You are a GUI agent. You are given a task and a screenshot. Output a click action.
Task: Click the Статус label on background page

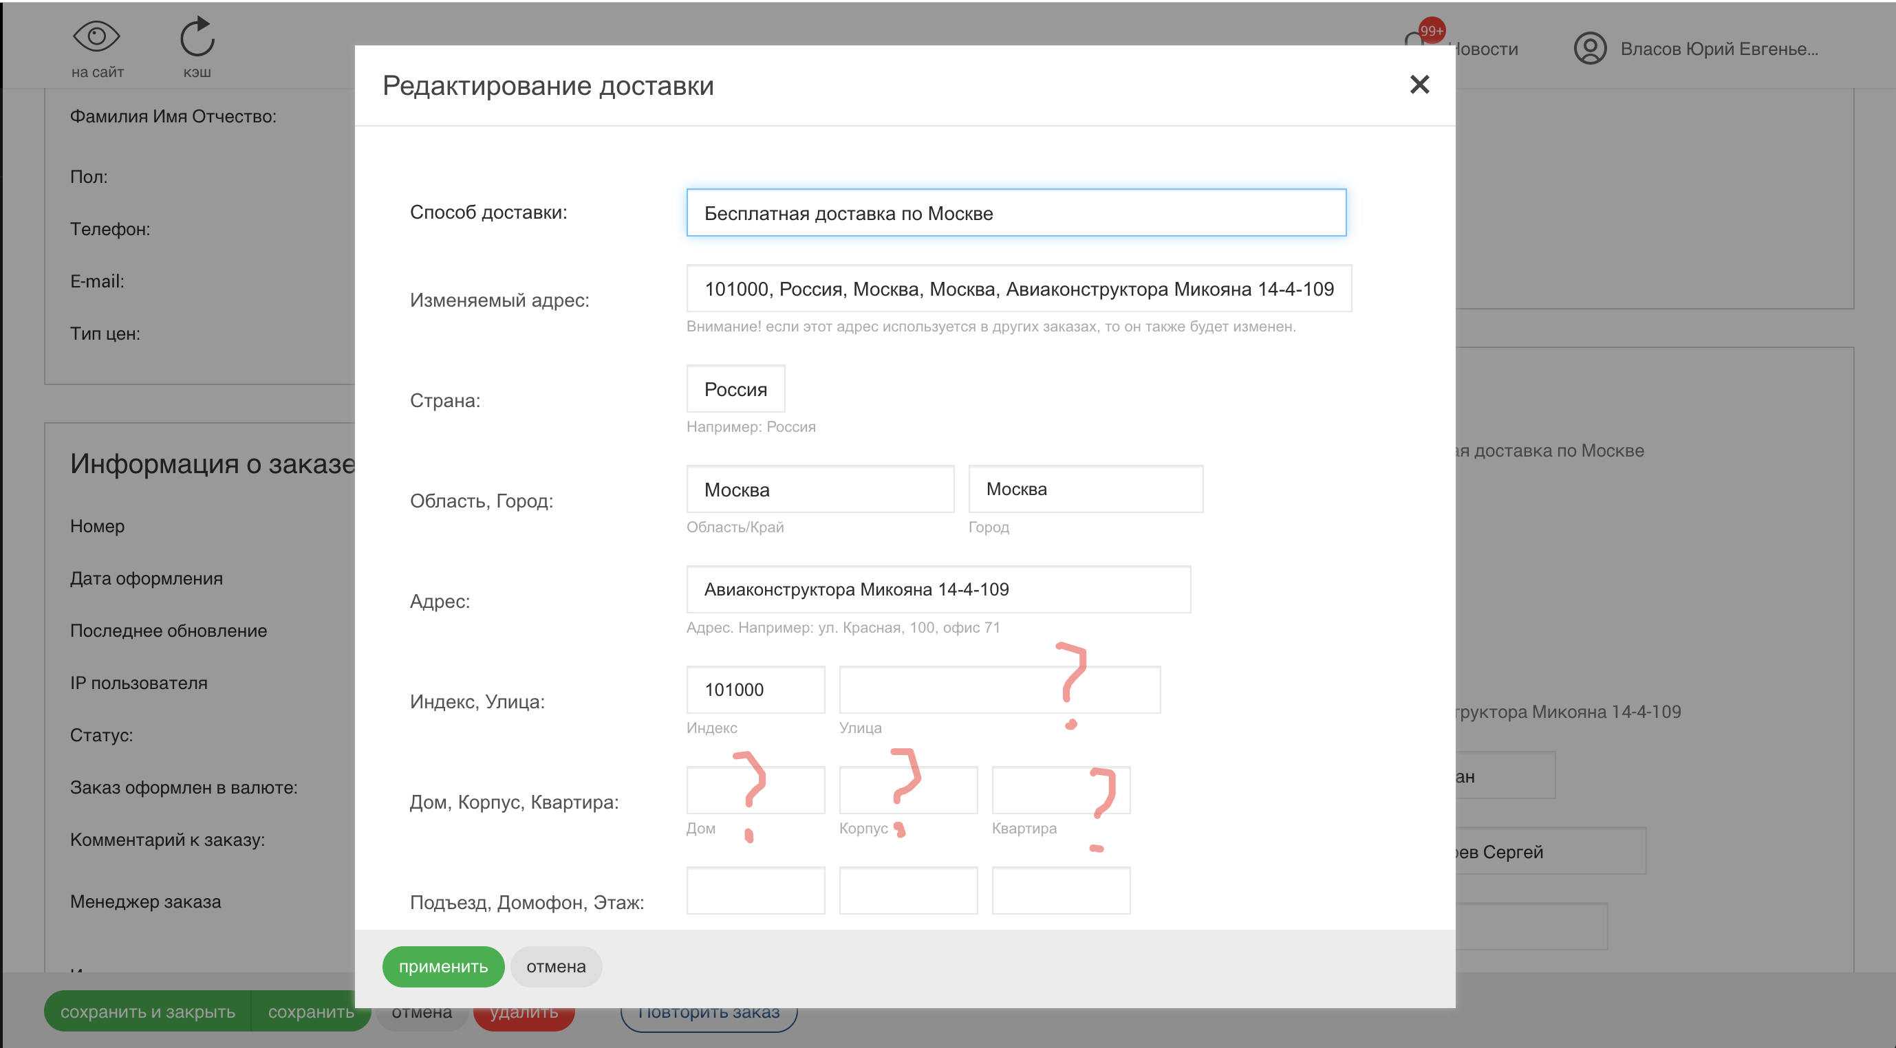[102, 735]
